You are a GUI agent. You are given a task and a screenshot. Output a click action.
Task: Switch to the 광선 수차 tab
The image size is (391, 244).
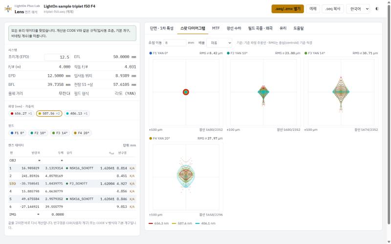[234, 28]
